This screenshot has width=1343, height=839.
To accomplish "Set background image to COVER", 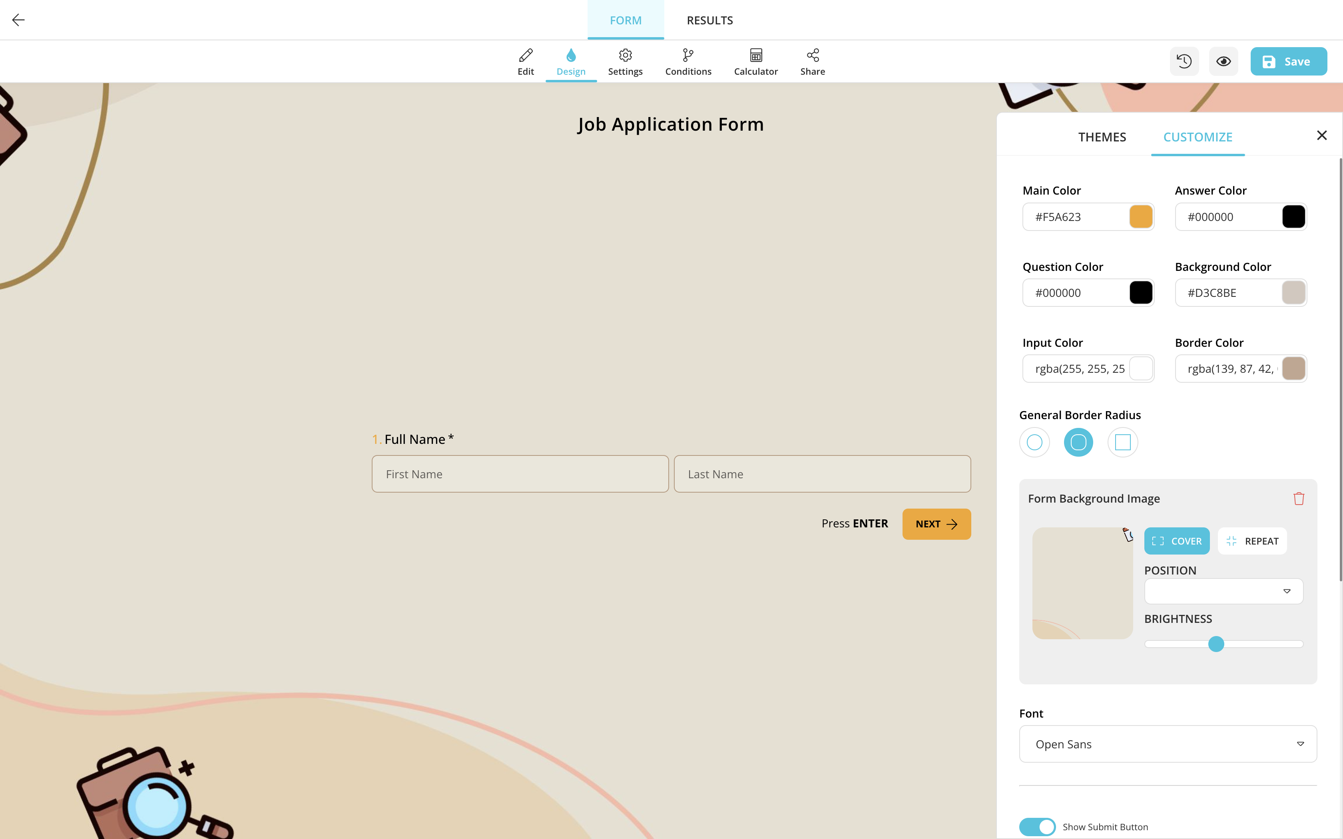I will coord(1176,541).
